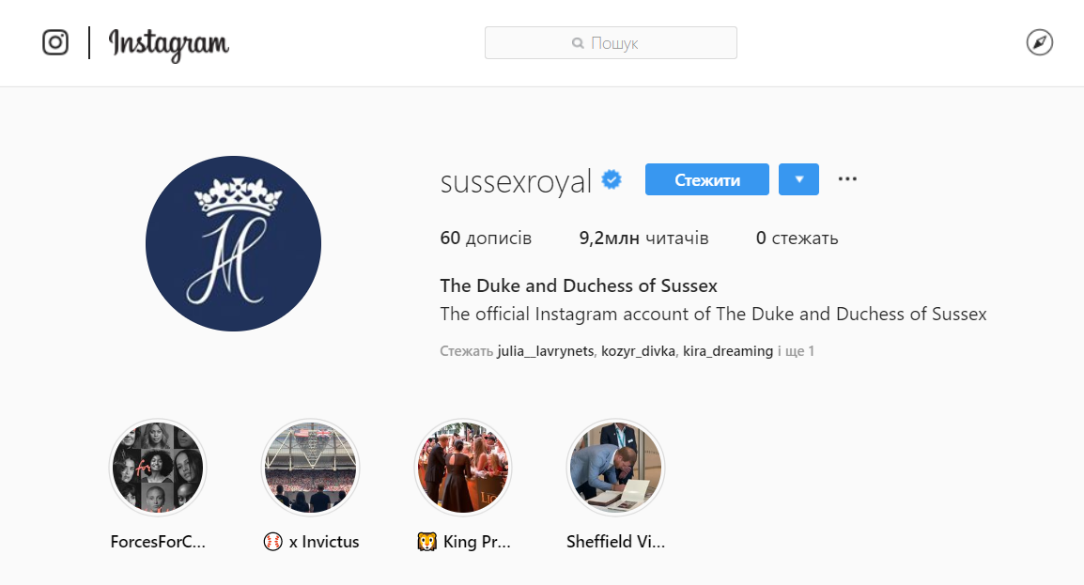Open the three-dot options menu
Image resolution: width=1084 pixels, height=585 pixels.
point(847,179)
